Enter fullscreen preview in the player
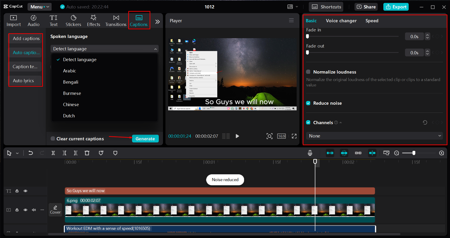The height and width of the screenshot is (238, 450). 294,136
